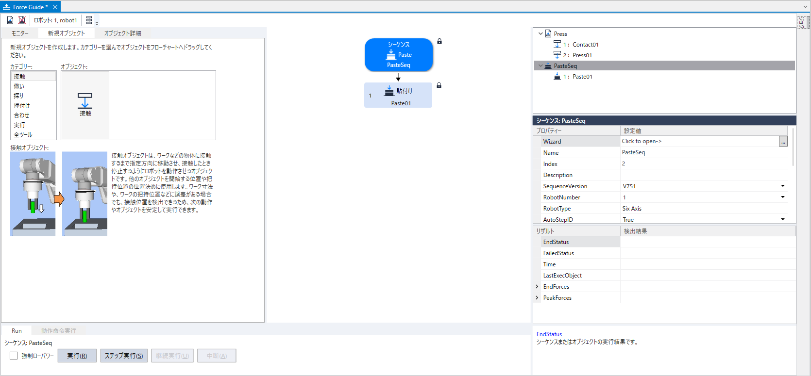
Task: Click the Paste01 icon in the tree
Action: [x=557, y=76]
